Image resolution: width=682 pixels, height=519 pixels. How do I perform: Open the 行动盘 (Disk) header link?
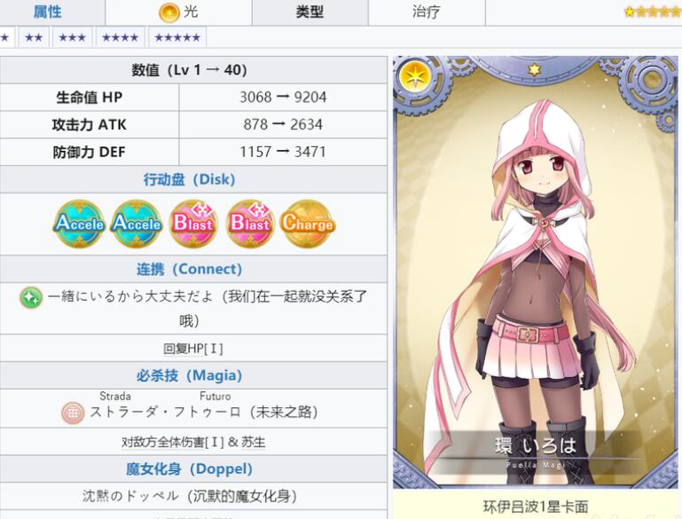(189, 179)
